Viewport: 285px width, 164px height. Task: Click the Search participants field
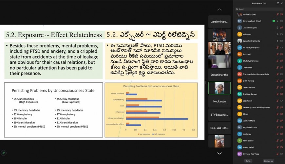(259, 9)
